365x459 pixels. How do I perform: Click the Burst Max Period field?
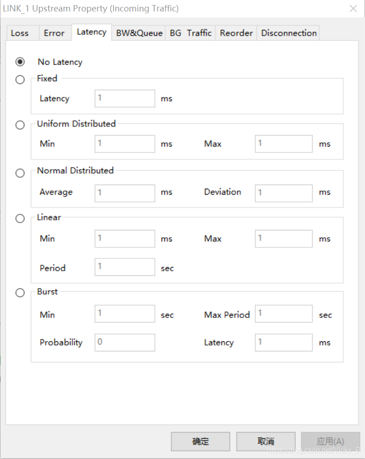[x=283, y=313]
